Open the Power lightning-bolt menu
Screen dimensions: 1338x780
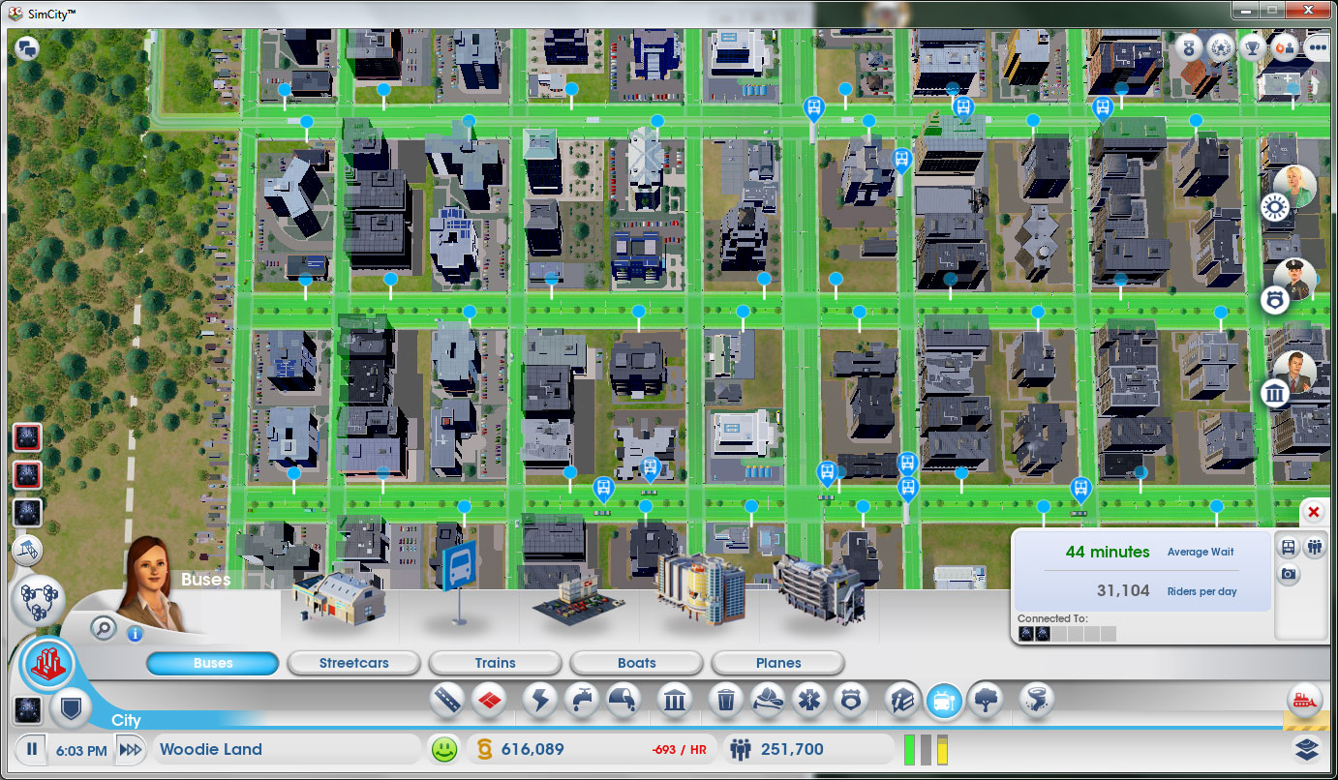pyautogui.click(x=539, y=700)
